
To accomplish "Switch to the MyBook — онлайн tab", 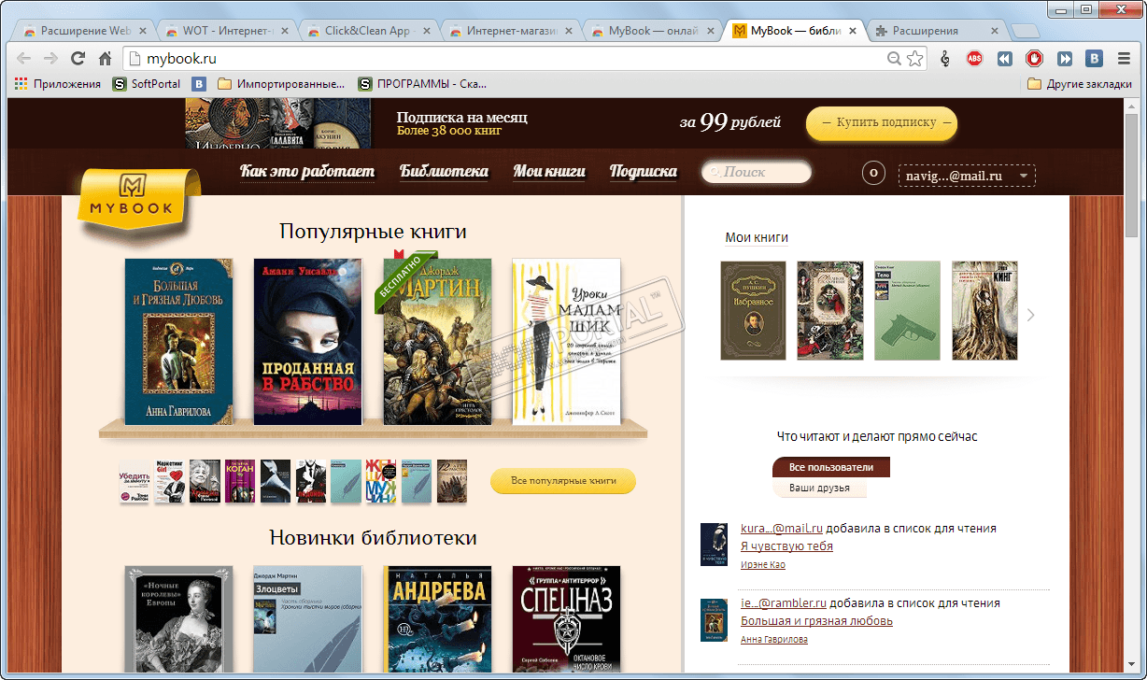I will pyautogui.click(x=652, y=31).
